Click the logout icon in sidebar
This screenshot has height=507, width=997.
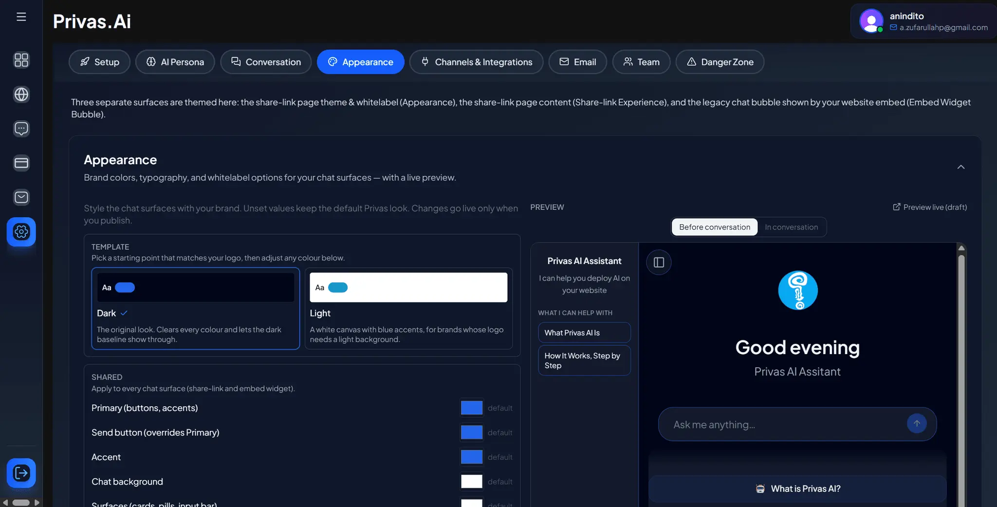pyautogui.click(x=21, y=473)
